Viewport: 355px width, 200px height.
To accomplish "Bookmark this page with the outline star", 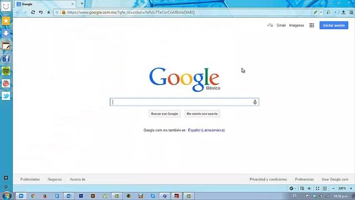I will 57,12.
